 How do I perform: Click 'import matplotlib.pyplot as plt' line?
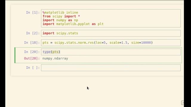(x=73, y=24)
